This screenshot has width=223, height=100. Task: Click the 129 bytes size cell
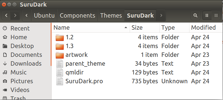point(145,73)
